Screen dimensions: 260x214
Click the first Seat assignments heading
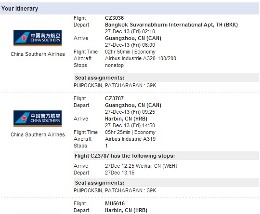coord(100,78)
